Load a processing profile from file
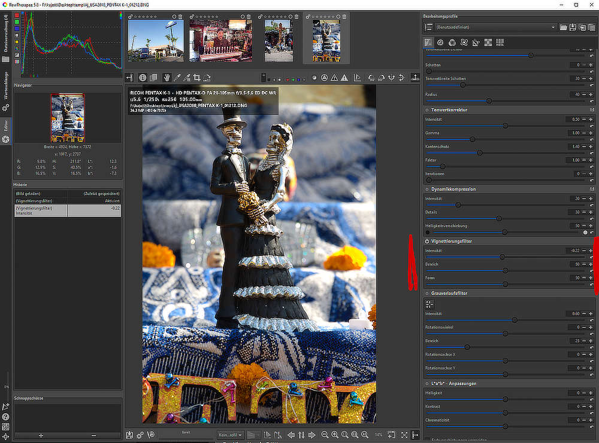 tap(563, 27)
